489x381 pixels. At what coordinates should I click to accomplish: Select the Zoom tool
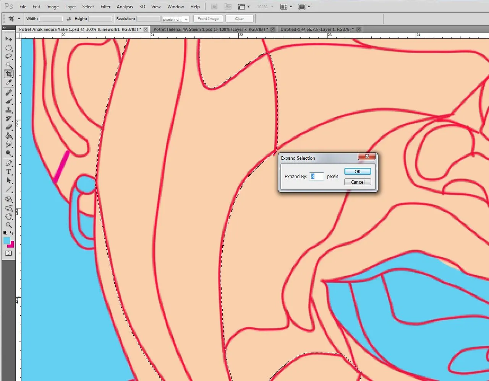(x=8, y=225)
